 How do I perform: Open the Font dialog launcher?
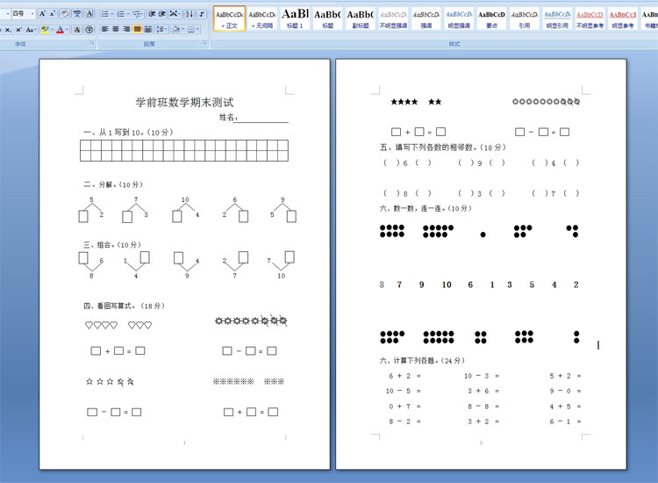coord(92,43)
